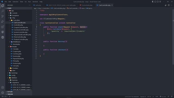The height and width of the screenshot is (98, 174).
Task: Open the Extensions view
Action: (2, 27)
